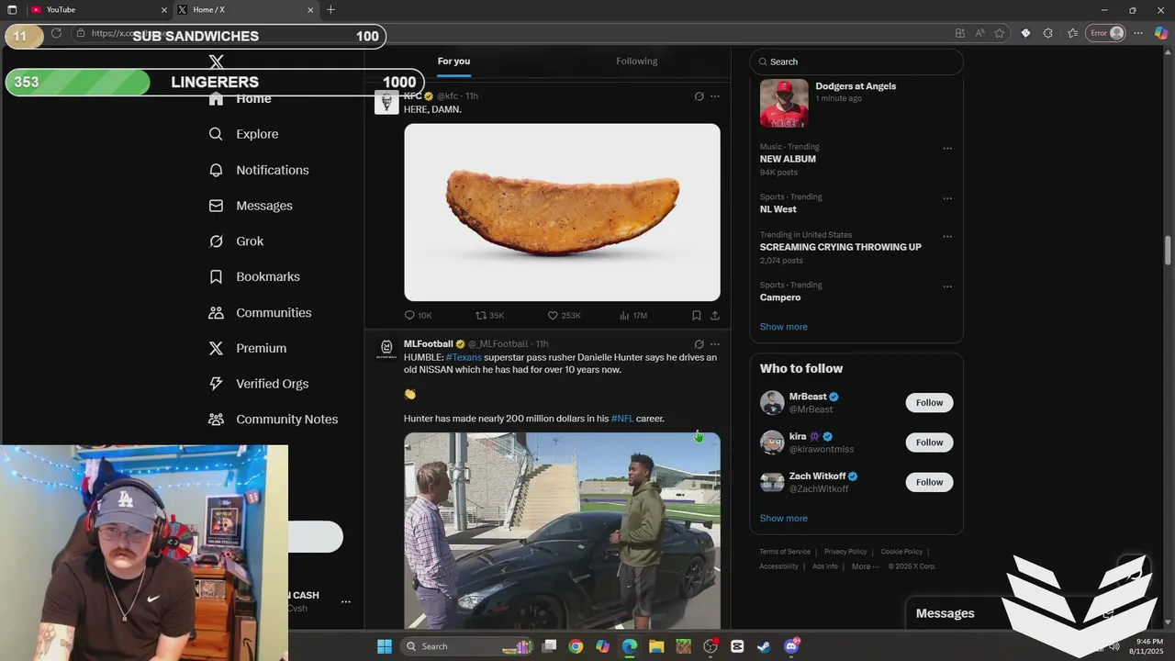Image resolution: width=1175 pixels, height=661 pixels.
Task: Open the Dodgers at Angels thumbnail
Action: tap(784, 103)
